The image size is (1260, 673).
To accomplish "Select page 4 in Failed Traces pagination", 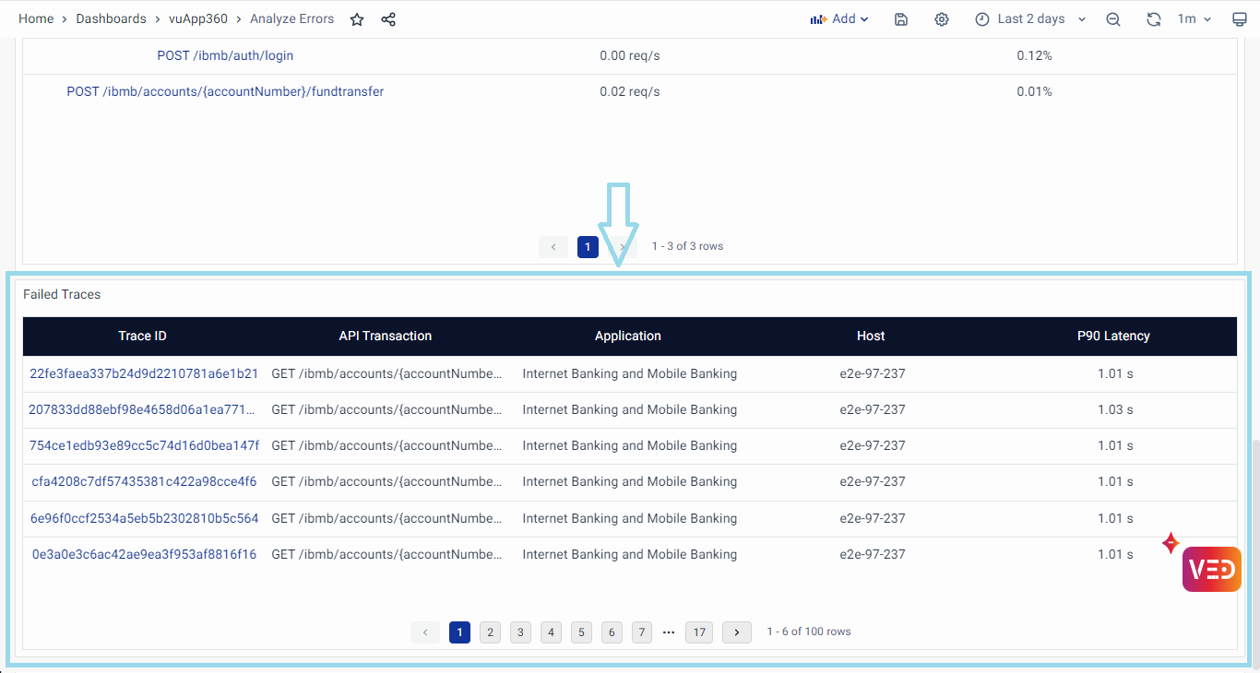I will (551, 632).
